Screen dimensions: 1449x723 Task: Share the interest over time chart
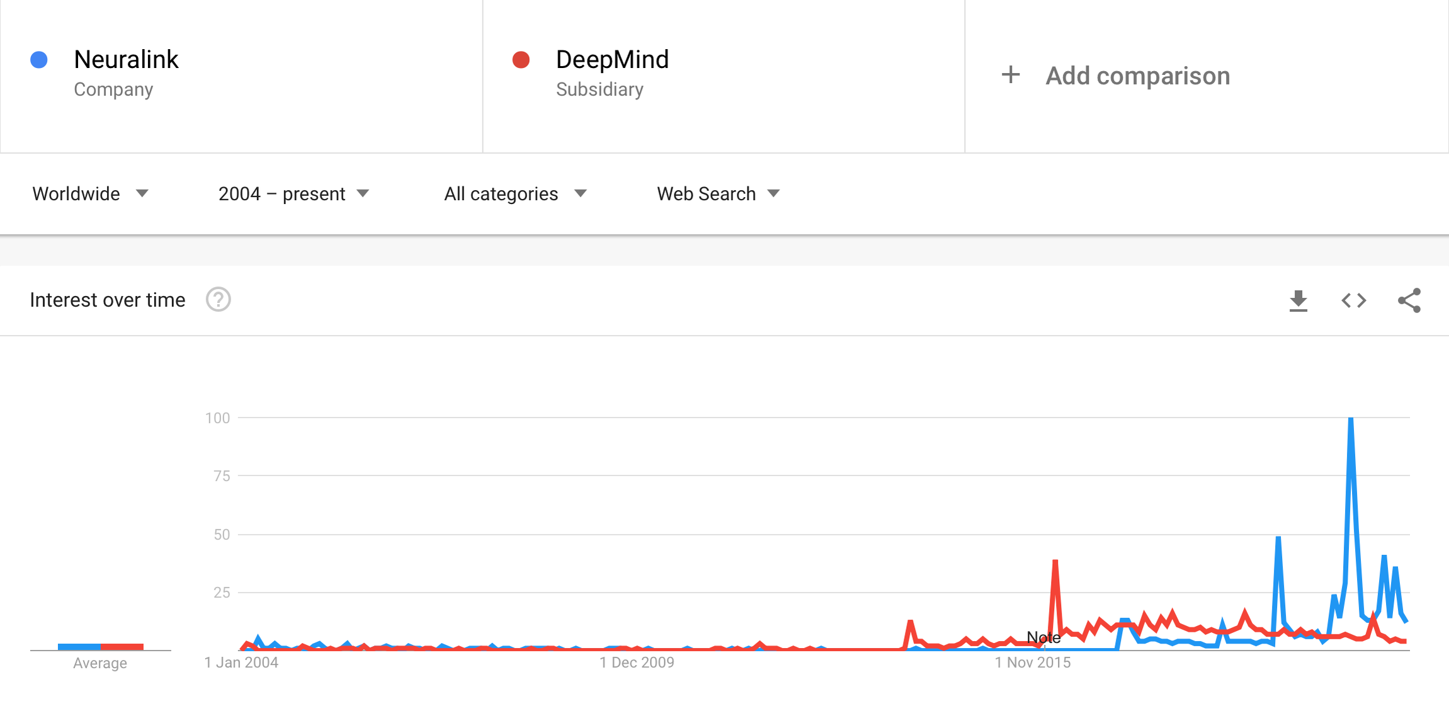[x=1409, y=300]
